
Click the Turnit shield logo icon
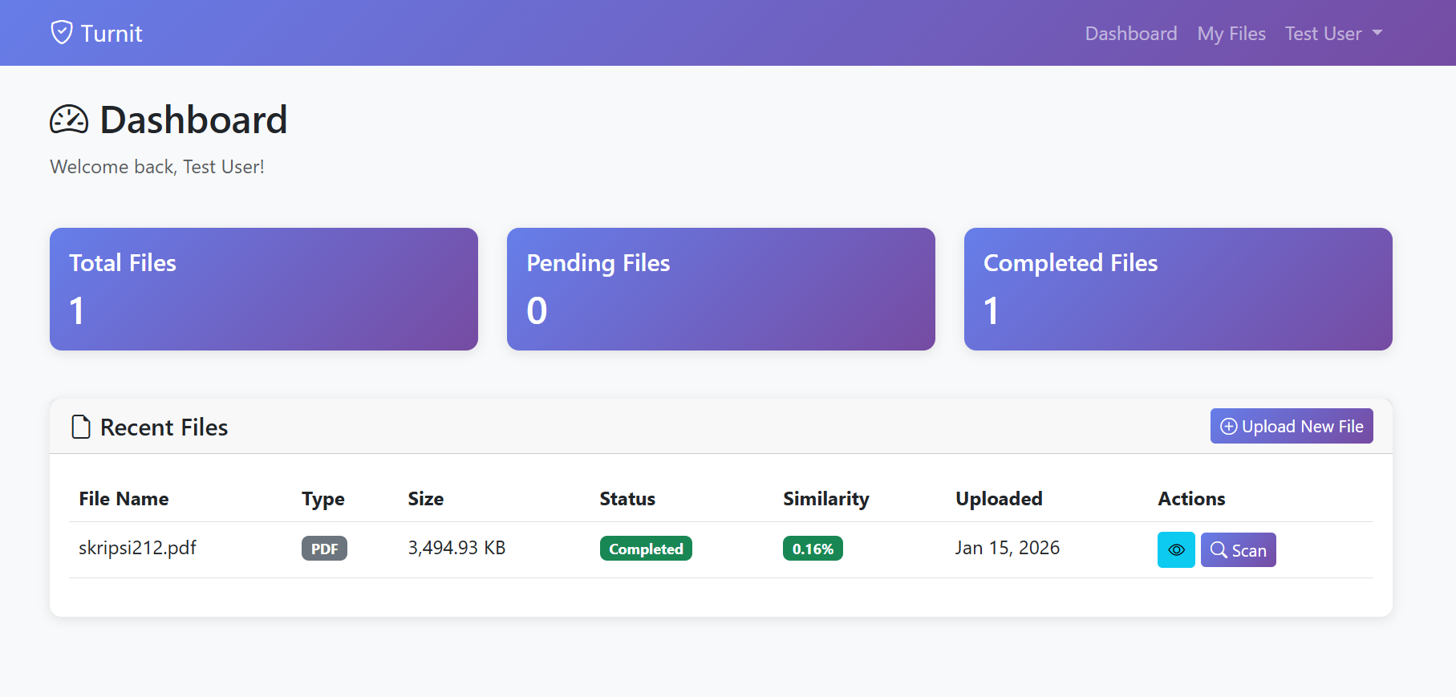click(62, 33)
